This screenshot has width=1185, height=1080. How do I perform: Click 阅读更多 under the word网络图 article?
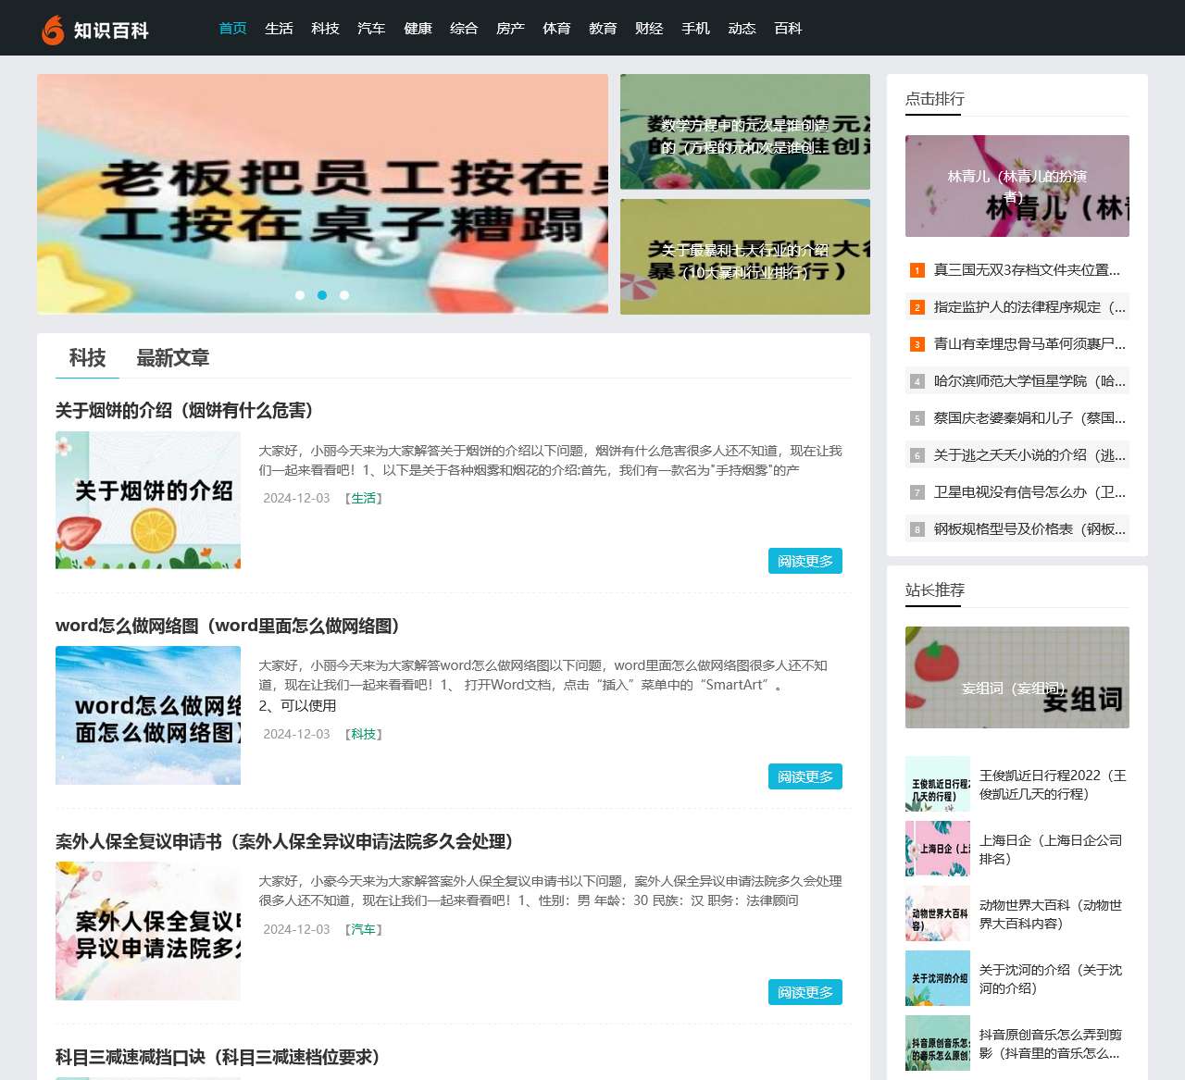[x=805, y=776]
